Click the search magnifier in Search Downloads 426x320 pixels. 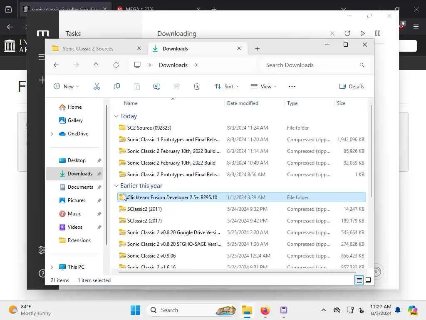[x=362, y=65]
